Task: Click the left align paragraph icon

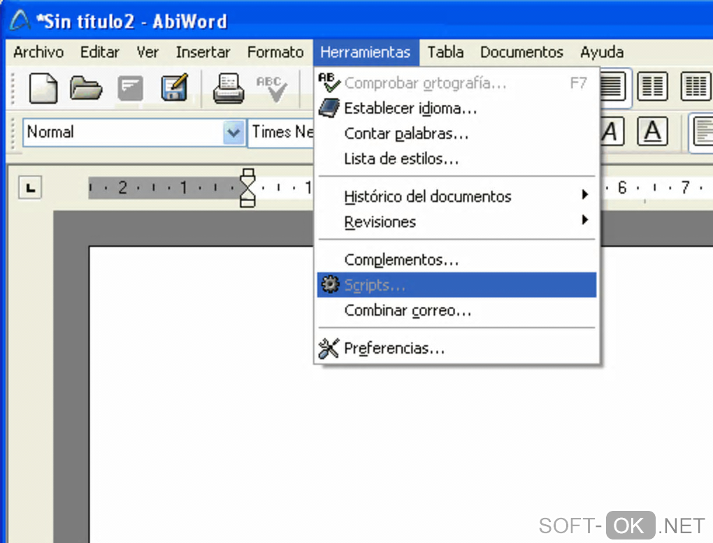Action: (703, 131)
